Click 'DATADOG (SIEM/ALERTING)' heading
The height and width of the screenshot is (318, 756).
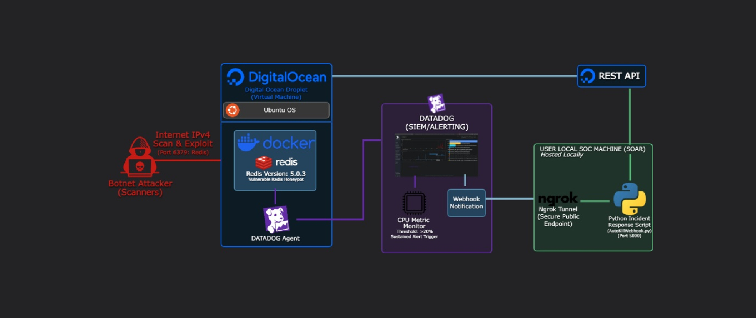coord(437,122)
